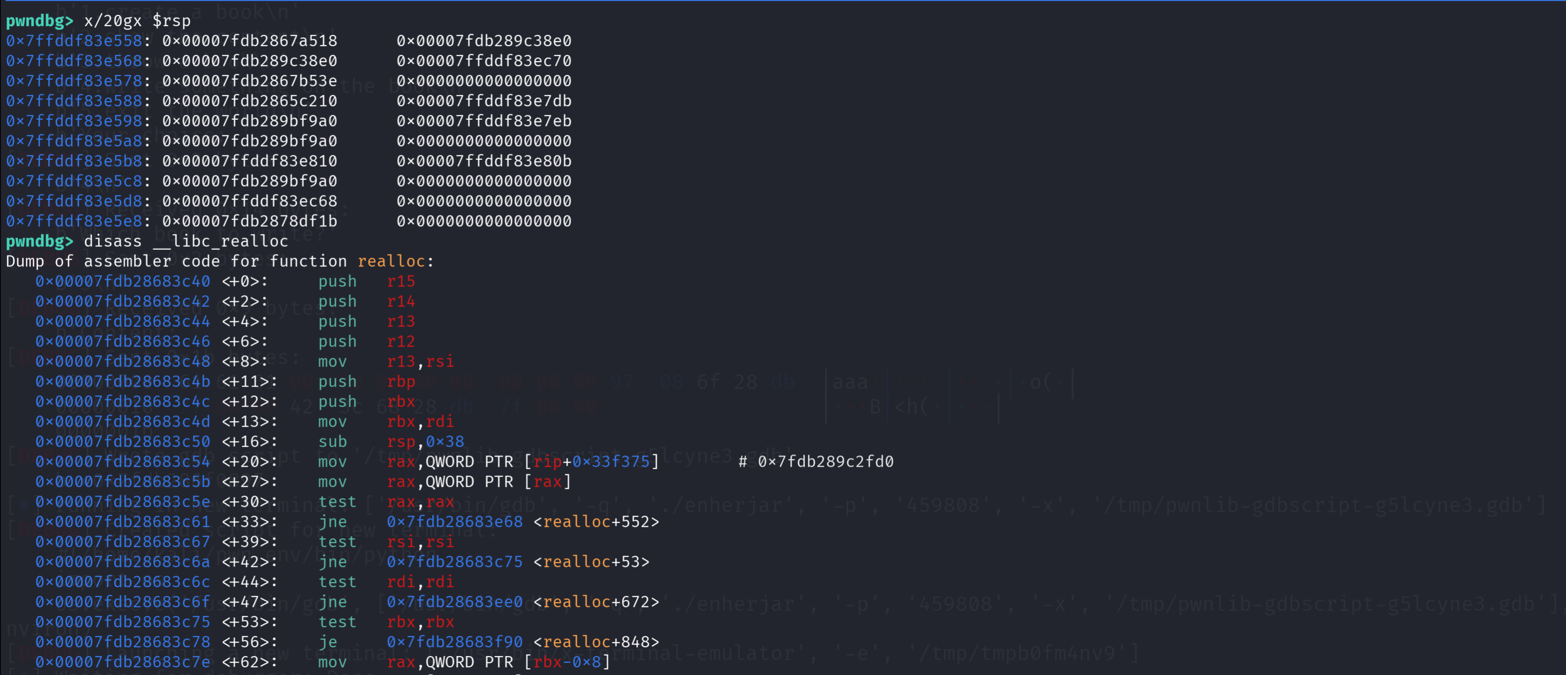
Task: Click the 'push rbx' instruction
Action: (x=367, y=402)
